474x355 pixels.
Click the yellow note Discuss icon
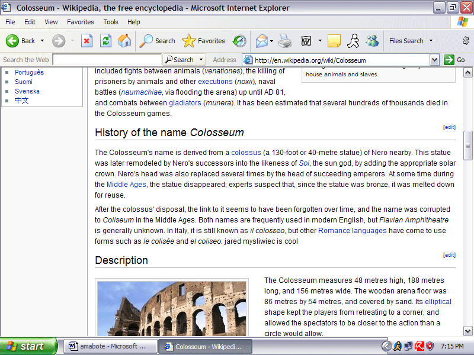pyautogui.click(x=334, y=41)
